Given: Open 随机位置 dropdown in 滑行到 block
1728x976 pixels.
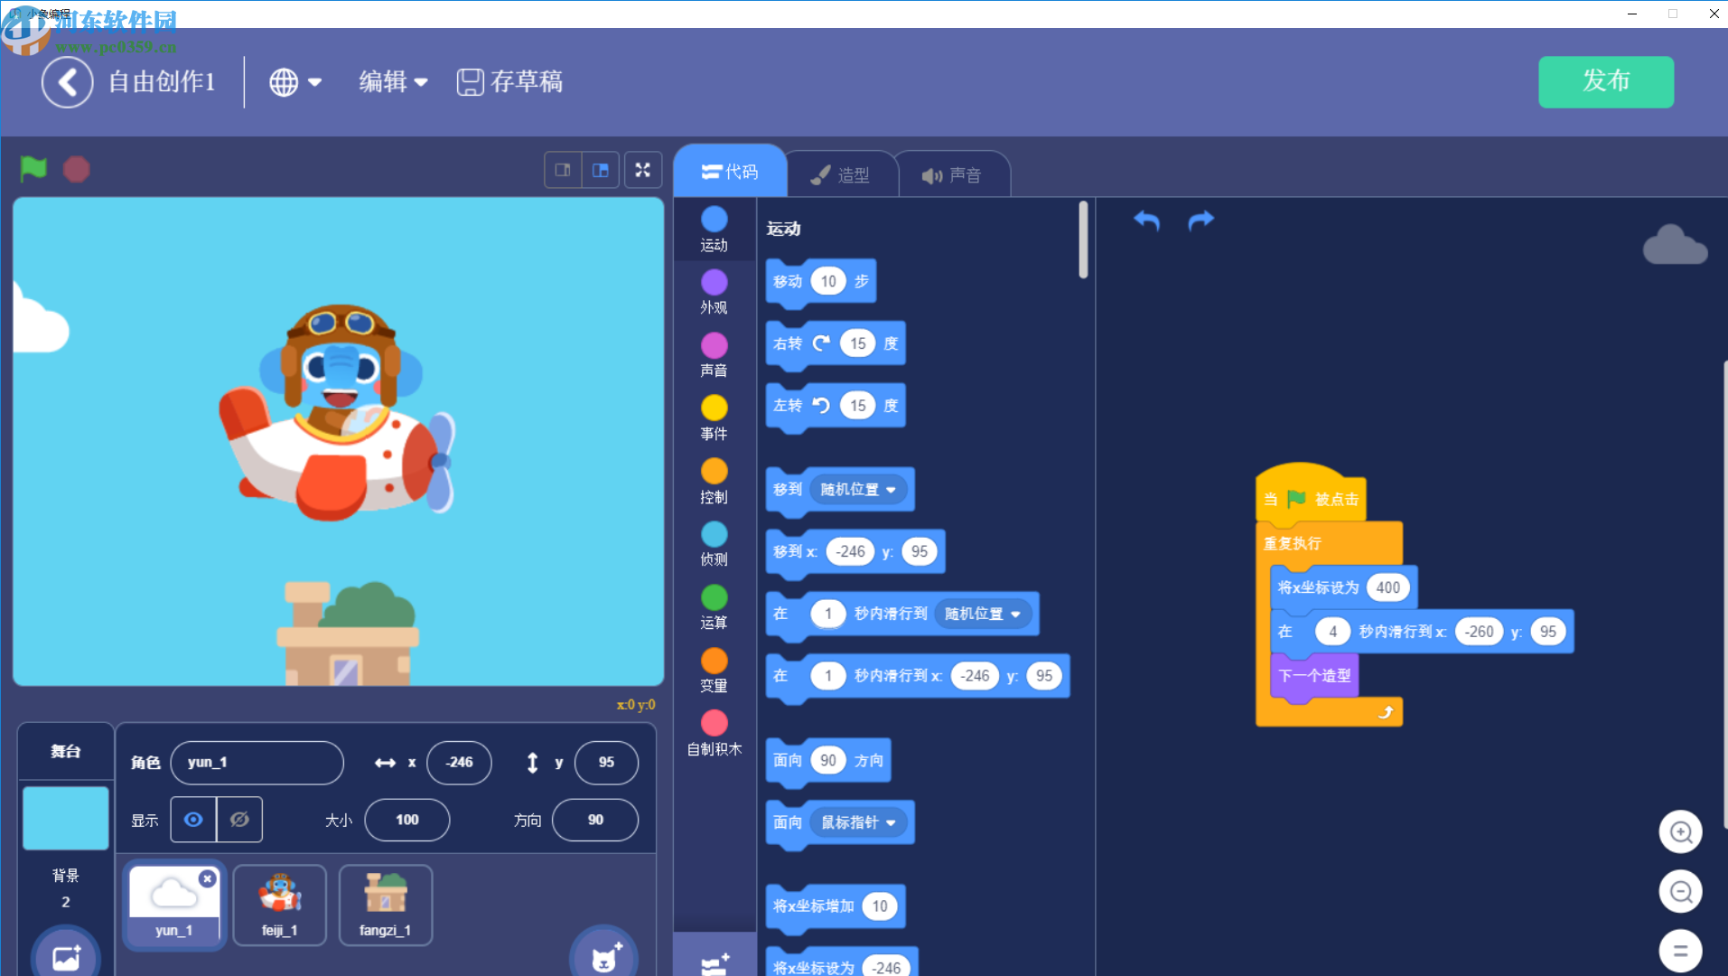Looking at the screenshot, I should [x=983, y=614].
